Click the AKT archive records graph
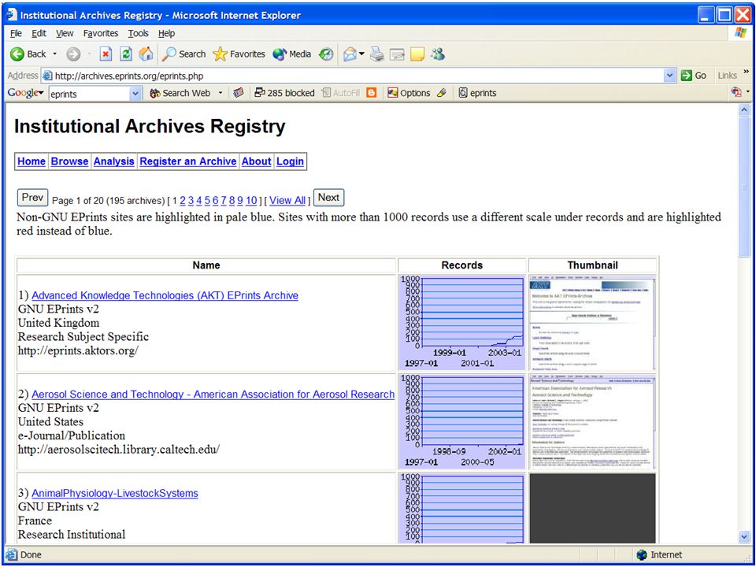 [x=462, y=323]
